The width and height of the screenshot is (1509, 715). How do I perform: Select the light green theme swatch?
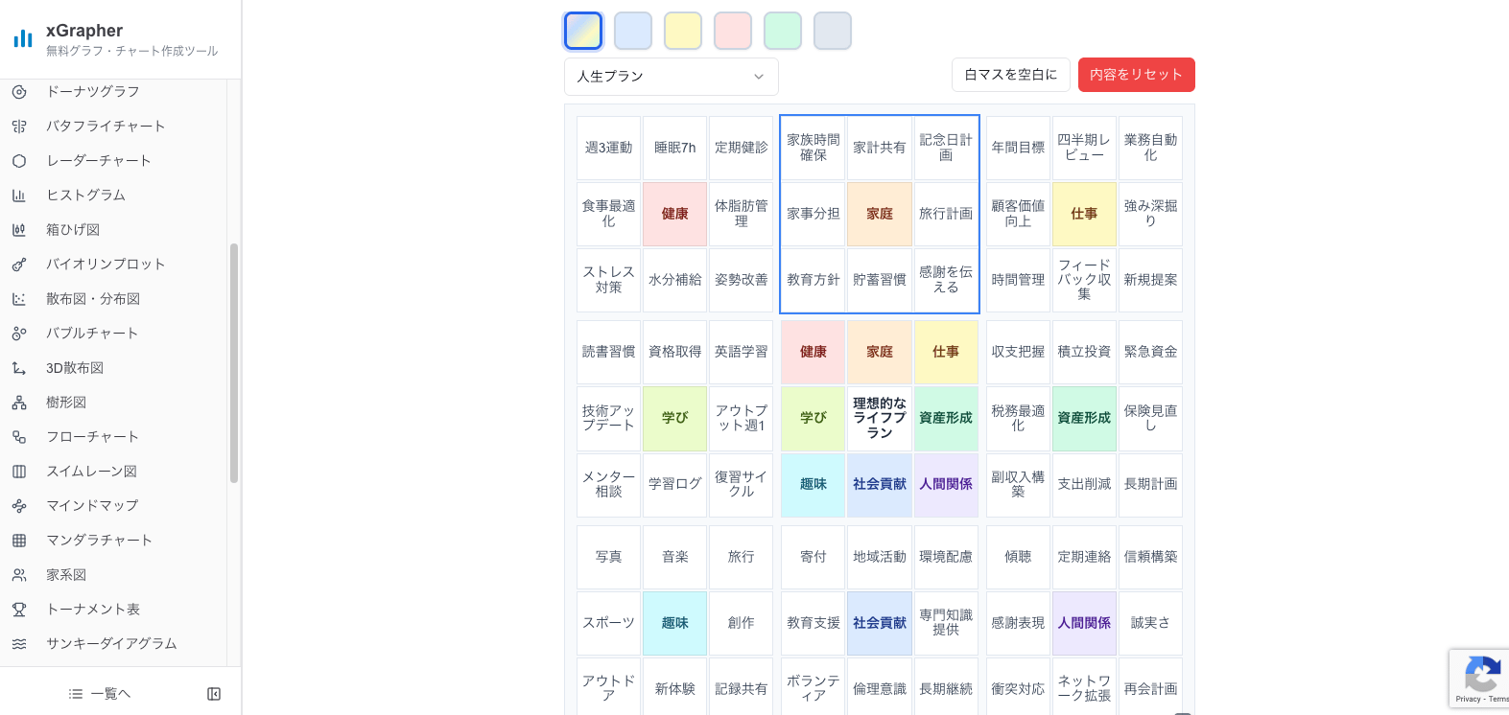tap(783, 31)
